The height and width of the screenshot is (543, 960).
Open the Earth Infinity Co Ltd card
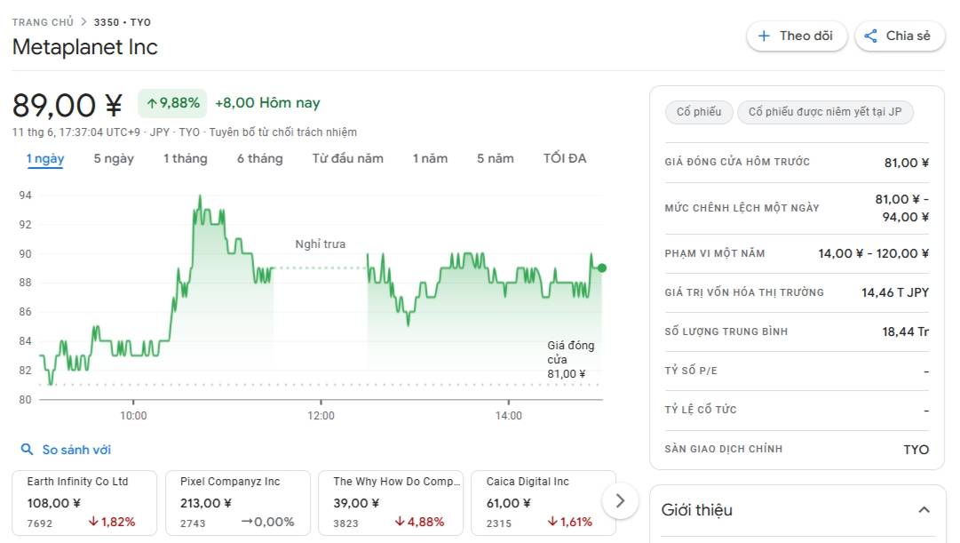pos(84,502)
